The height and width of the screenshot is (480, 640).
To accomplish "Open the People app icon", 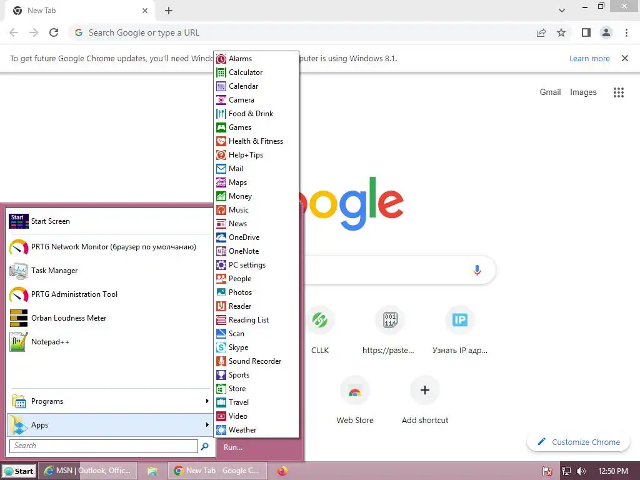I will click(221, 279).
